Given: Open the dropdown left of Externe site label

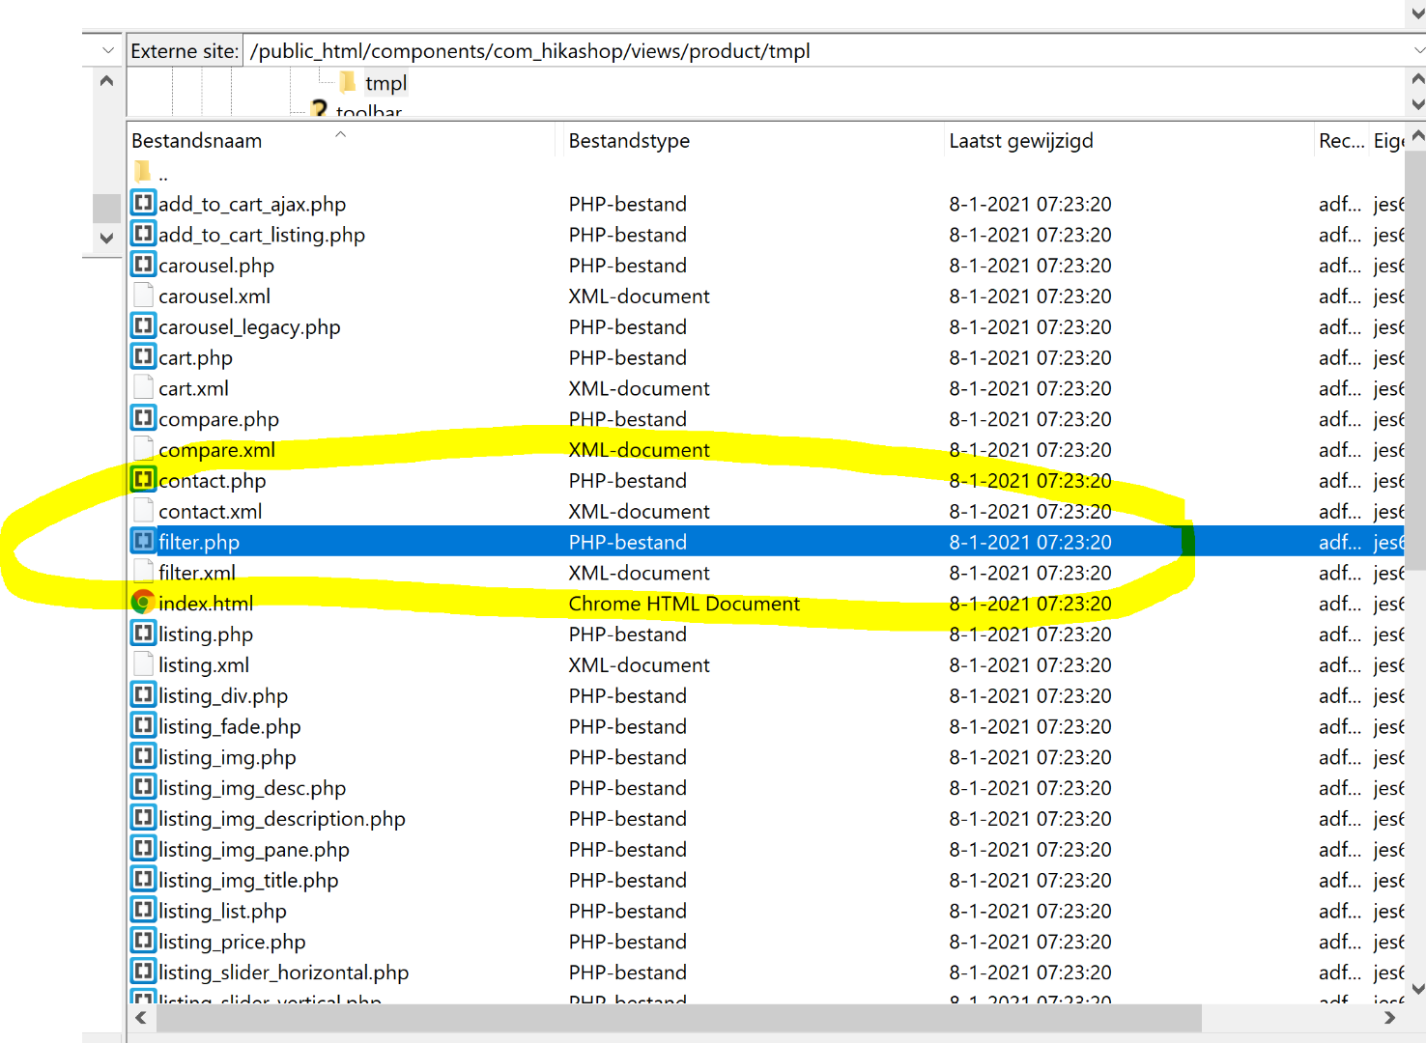Looking at the screenshot, I should tap(108, 50).
